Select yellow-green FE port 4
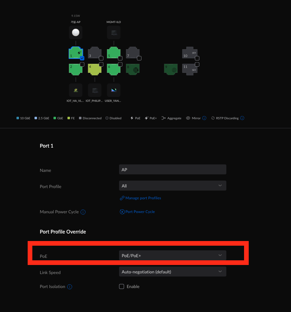 94,70
